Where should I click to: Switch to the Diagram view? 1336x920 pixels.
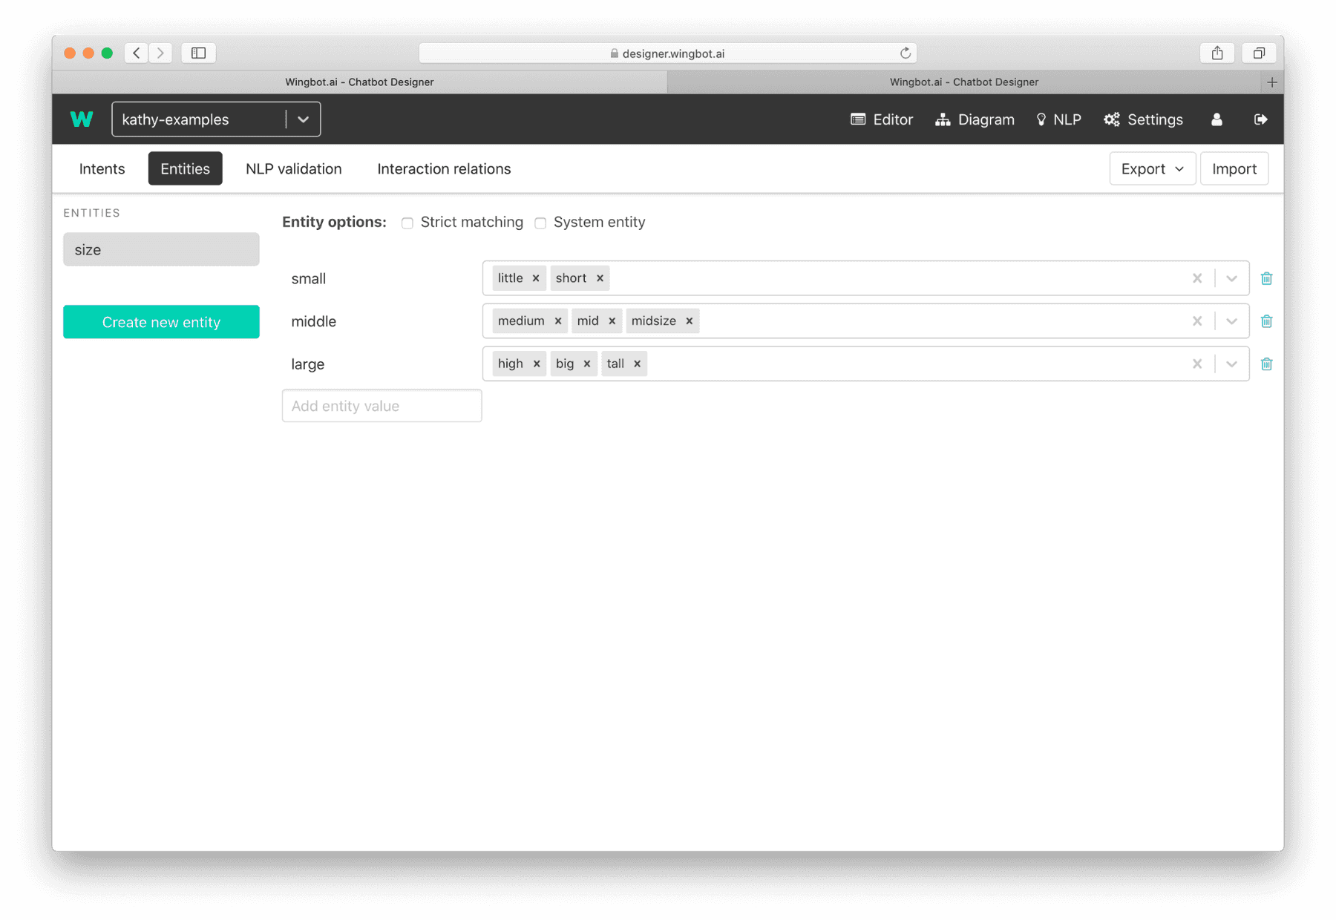(x=975, y=119)
